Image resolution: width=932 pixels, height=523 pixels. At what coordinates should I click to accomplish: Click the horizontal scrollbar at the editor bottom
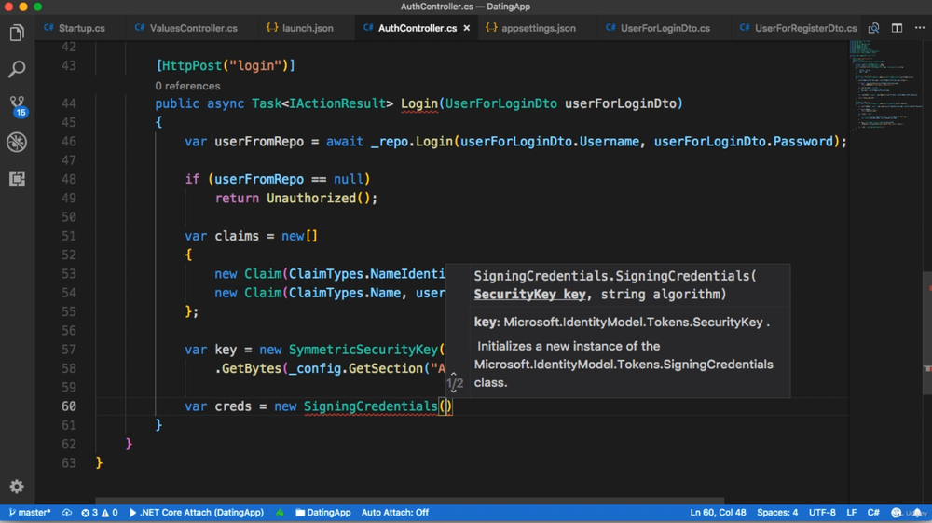tap(409, 501)
